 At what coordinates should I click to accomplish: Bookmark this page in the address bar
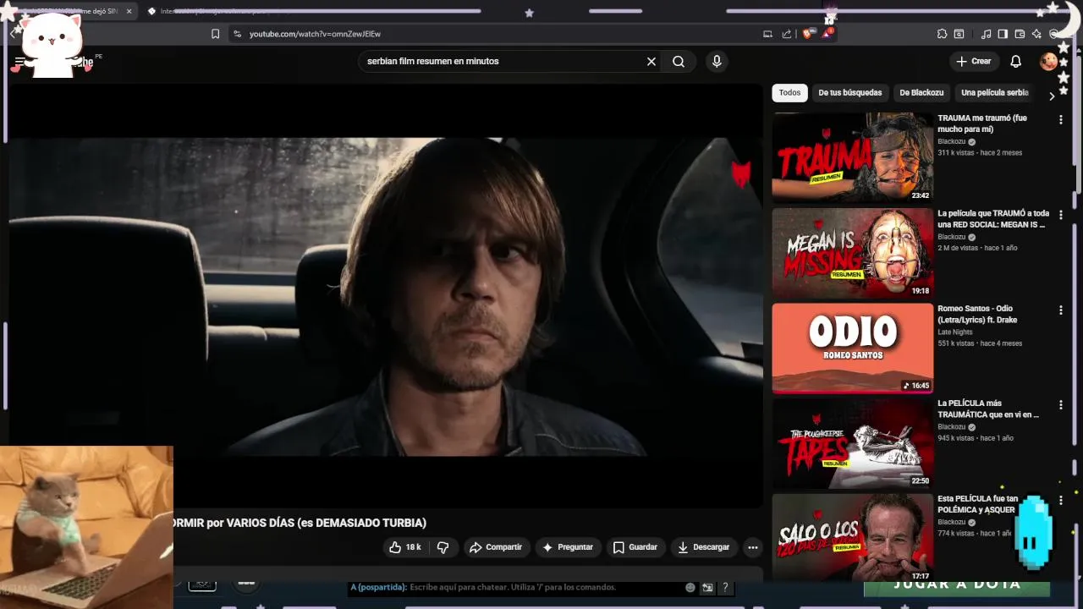pos(215,34)
